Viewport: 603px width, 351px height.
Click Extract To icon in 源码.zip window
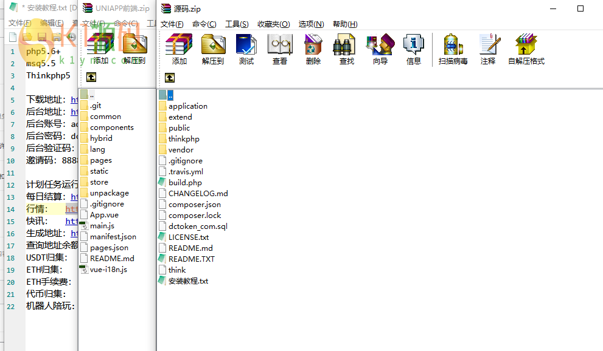click(x=213, y=44)
